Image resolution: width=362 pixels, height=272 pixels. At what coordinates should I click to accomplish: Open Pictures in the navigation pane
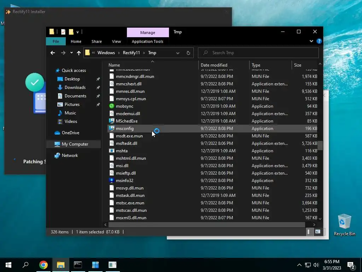(x=72, y=104)
